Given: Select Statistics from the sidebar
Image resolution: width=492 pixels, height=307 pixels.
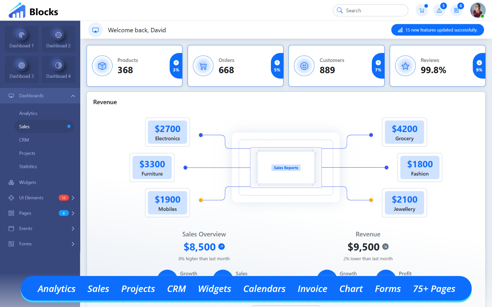Looking at the screenshot, I should coord(28,166).
